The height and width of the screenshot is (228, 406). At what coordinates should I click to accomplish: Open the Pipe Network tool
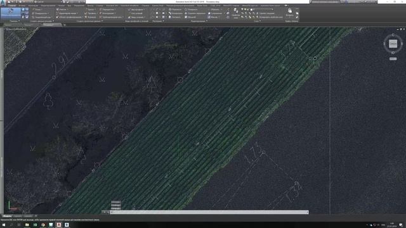[111, 17]
